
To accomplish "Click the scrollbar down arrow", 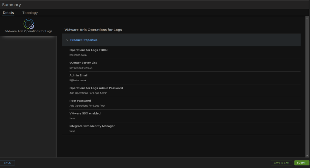I will pos(307,156).
